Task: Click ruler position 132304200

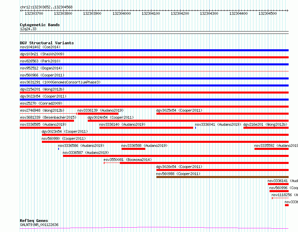Action: tap(180, 13)
